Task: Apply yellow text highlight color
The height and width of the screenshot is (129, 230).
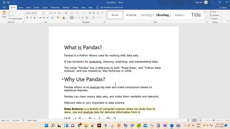Action: [58, 18]
